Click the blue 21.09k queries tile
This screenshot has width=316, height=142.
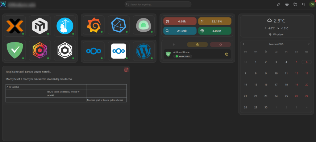[x=180, y=31]
